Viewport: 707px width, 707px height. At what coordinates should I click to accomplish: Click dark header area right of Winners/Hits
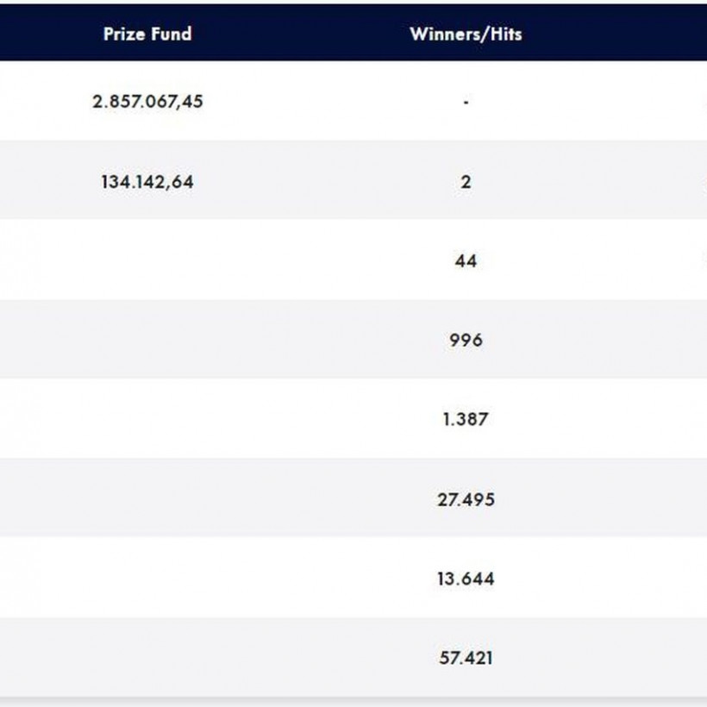(621, 34)
